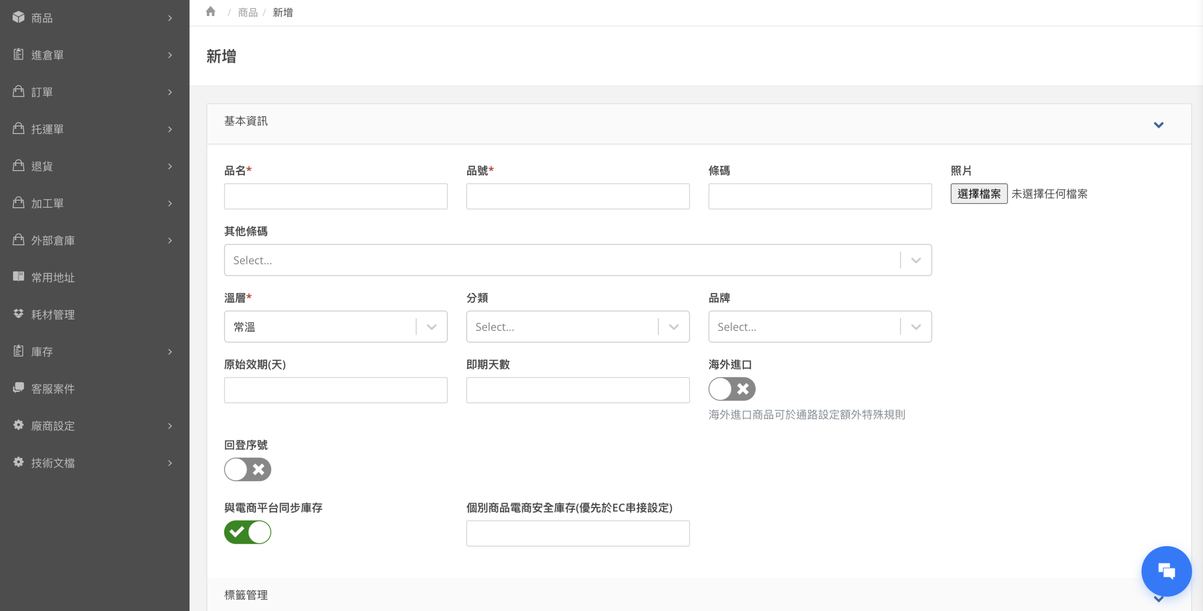Collapse the 基本資訊 section chevron
Image resolution: width=1203 pixels, height=611 pixels.
coord(1158,125)
